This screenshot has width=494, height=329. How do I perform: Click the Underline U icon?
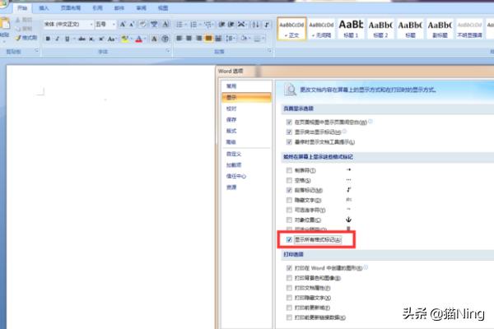pos(67,39)
